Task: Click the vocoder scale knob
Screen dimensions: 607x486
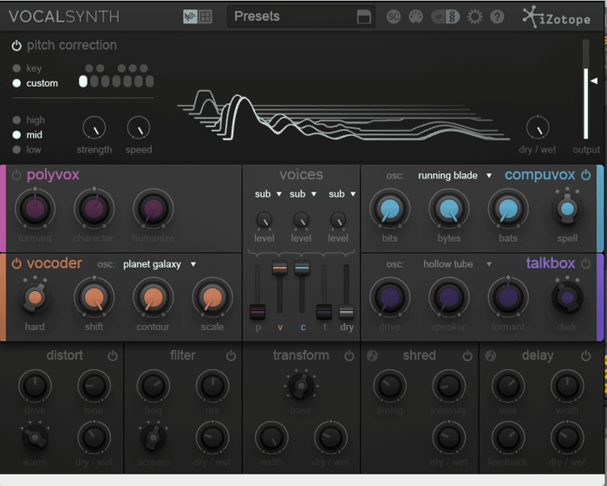Action: [212, 298]
